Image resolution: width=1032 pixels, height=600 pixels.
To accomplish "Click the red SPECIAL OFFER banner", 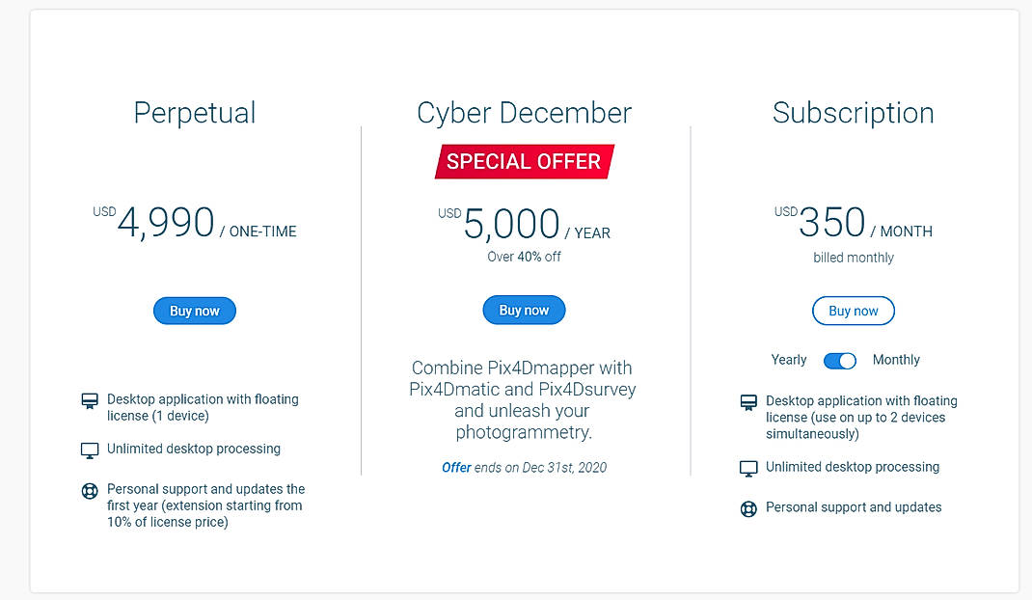I will 524,161.
